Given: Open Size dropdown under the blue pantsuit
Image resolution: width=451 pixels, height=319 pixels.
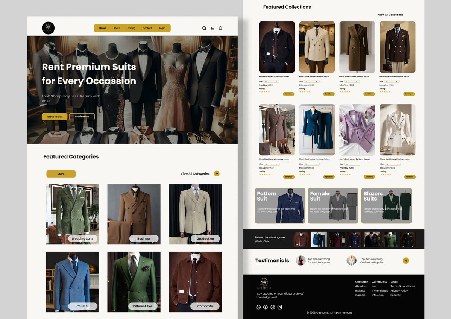Looking at the screenshot, I should [312, 164].
